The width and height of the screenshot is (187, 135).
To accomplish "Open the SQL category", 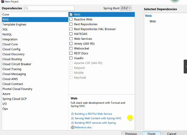I will 35,30.
